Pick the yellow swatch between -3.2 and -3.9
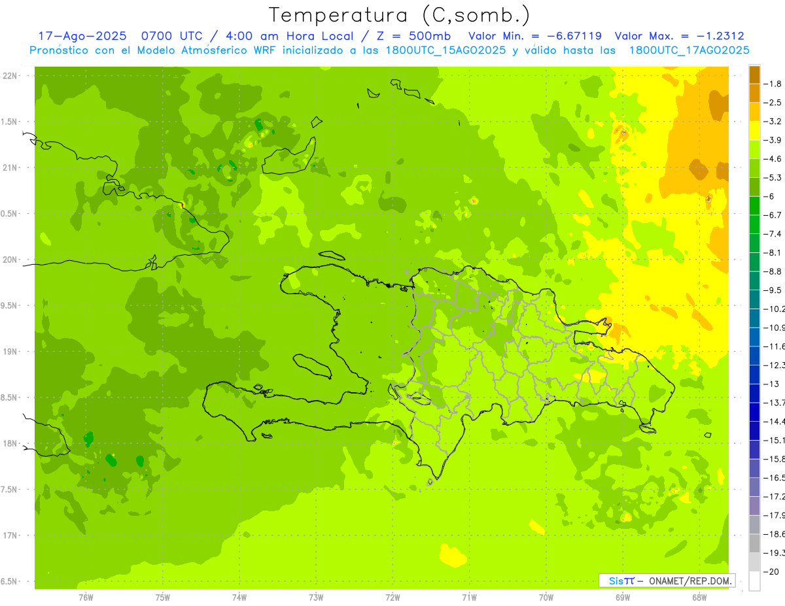Viewport: 785px width, 606px height. point(754,130)
